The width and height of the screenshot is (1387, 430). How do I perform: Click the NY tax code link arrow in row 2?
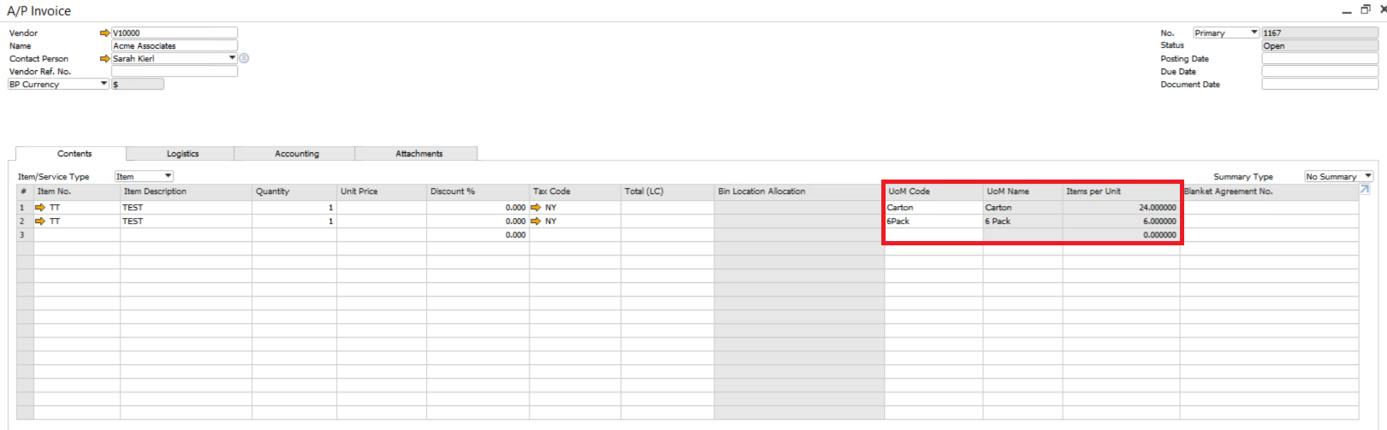coord(536,221)
